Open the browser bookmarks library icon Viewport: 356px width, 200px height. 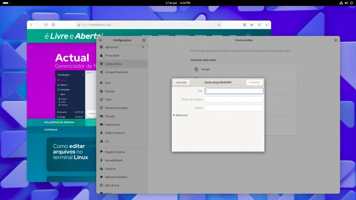252,25
